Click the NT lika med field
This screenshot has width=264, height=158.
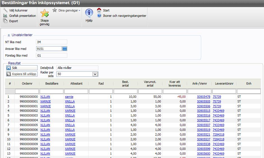52,42
